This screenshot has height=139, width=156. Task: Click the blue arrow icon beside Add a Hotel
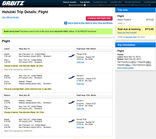click(x=66, y=23)
